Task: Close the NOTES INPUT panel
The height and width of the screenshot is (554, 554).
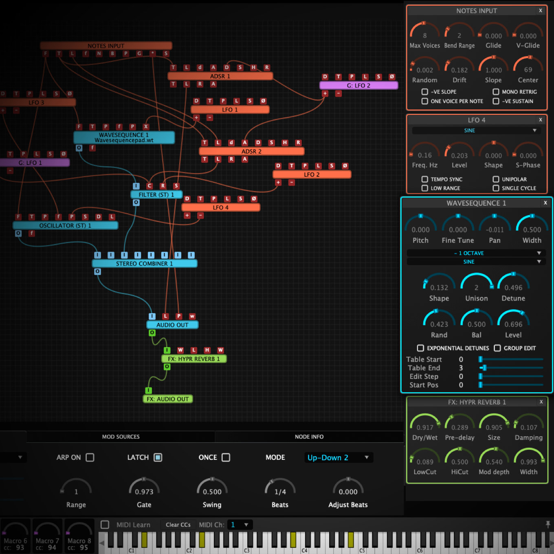Action: click(x=541, y=11)
